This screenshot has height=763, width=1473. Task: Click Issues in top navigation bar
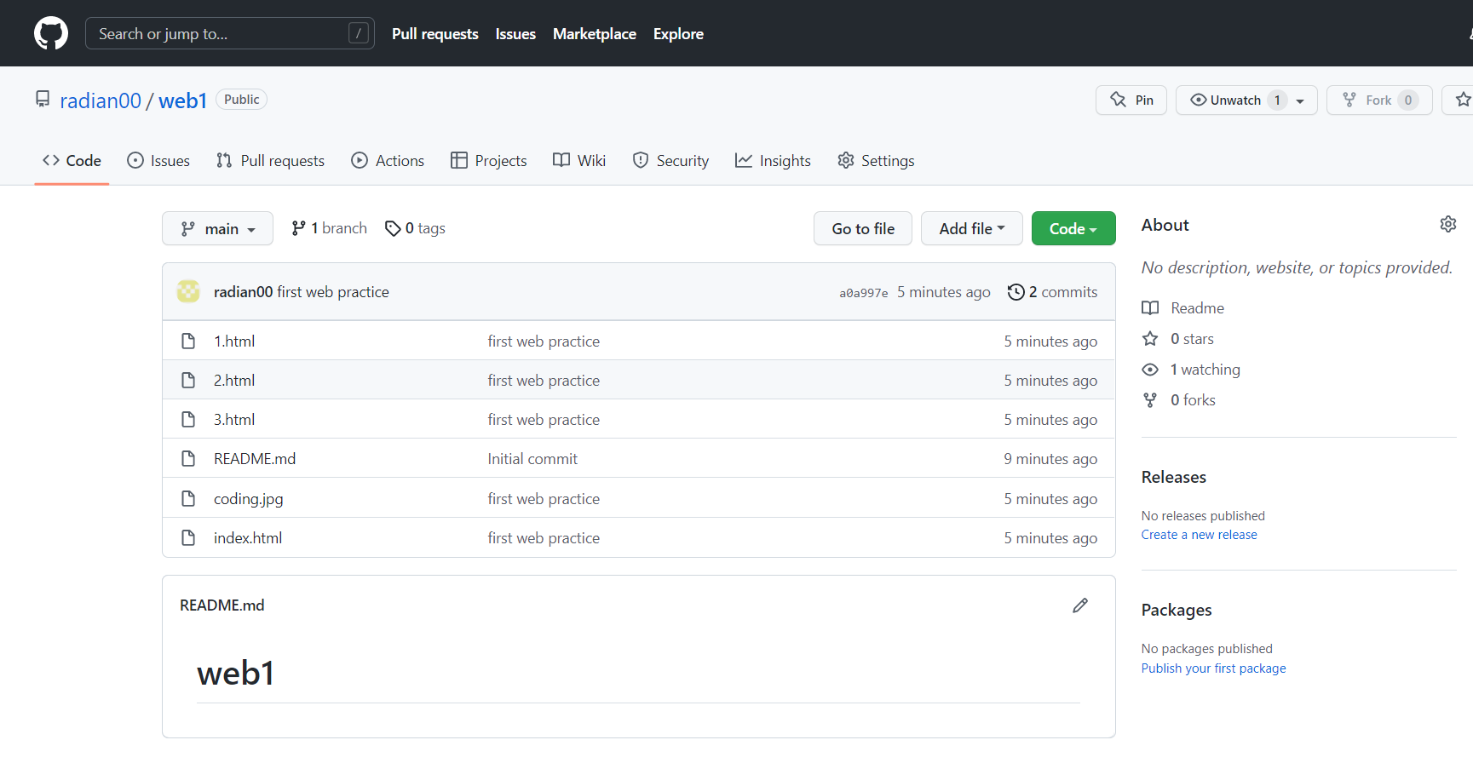pos(515,33)
